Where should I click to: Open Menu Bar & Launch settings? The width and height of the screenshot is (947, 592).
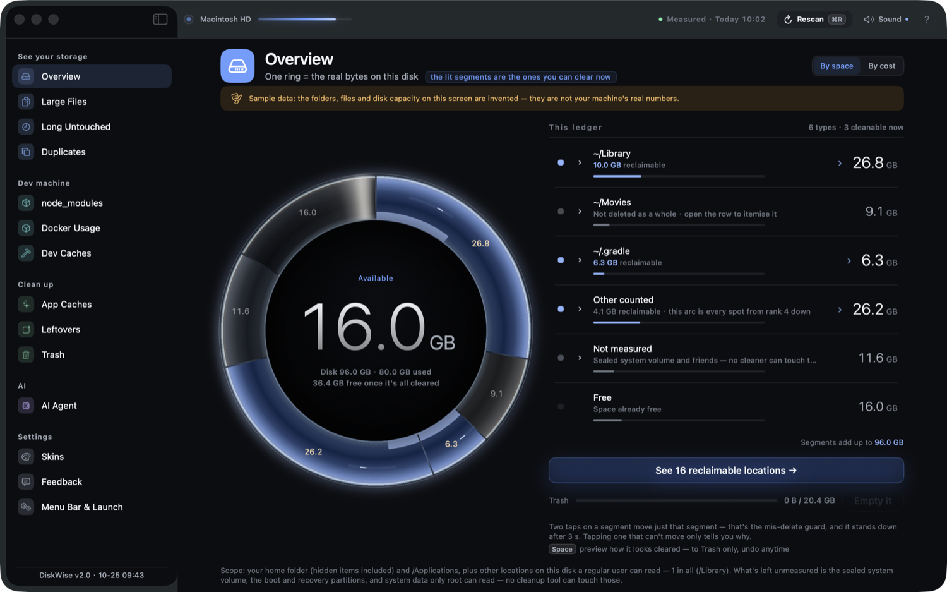coord(92,507)
